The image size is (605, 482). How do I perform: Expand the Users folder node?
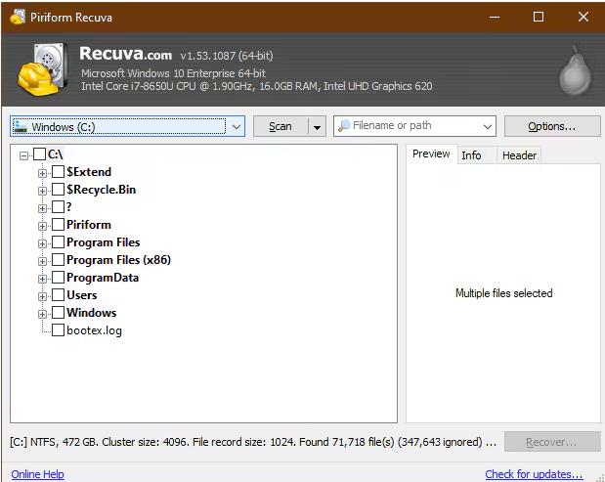pyautogui.click(x=42, y=296)
